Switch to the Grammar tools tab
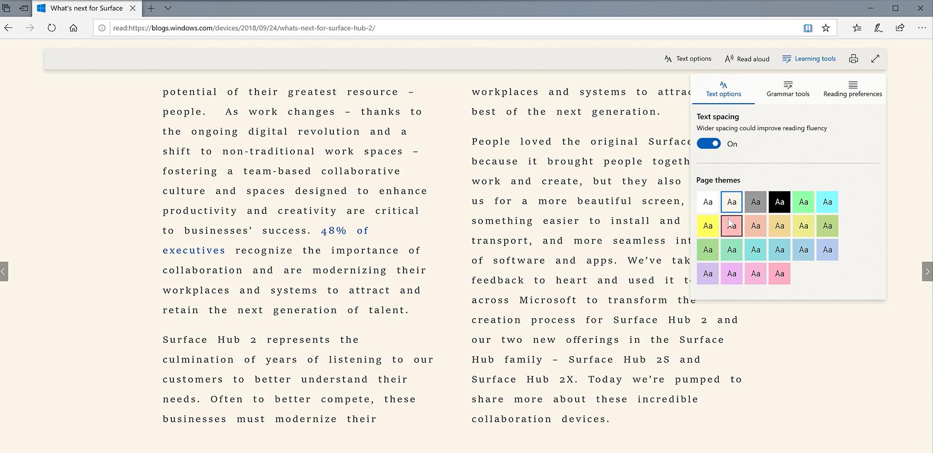This screenshot has height=453, width=933. pos(788,89)
